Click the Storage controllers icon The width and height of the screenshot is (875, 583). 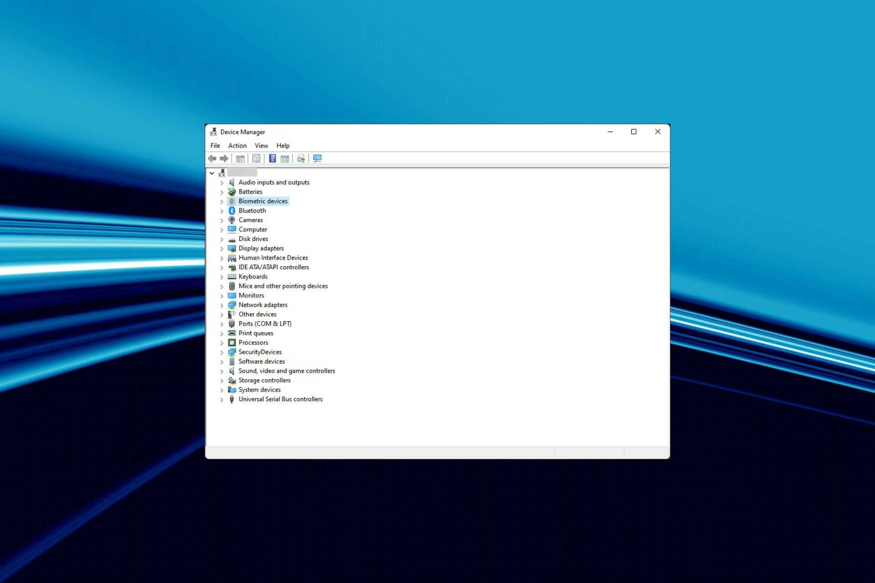[232, 380]
